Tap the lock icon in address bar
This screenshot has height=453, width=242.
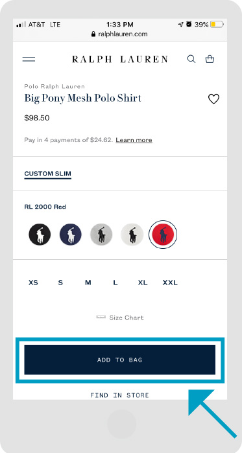pyautogui.click(x=93, y=34)
